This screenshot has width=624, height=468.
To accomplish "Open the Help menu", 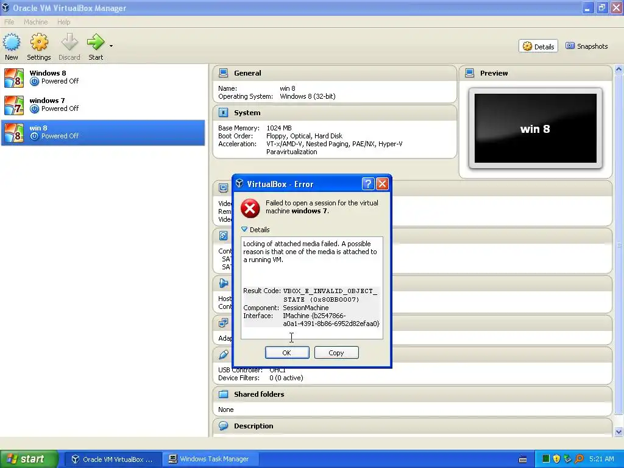I will [63, 22].
